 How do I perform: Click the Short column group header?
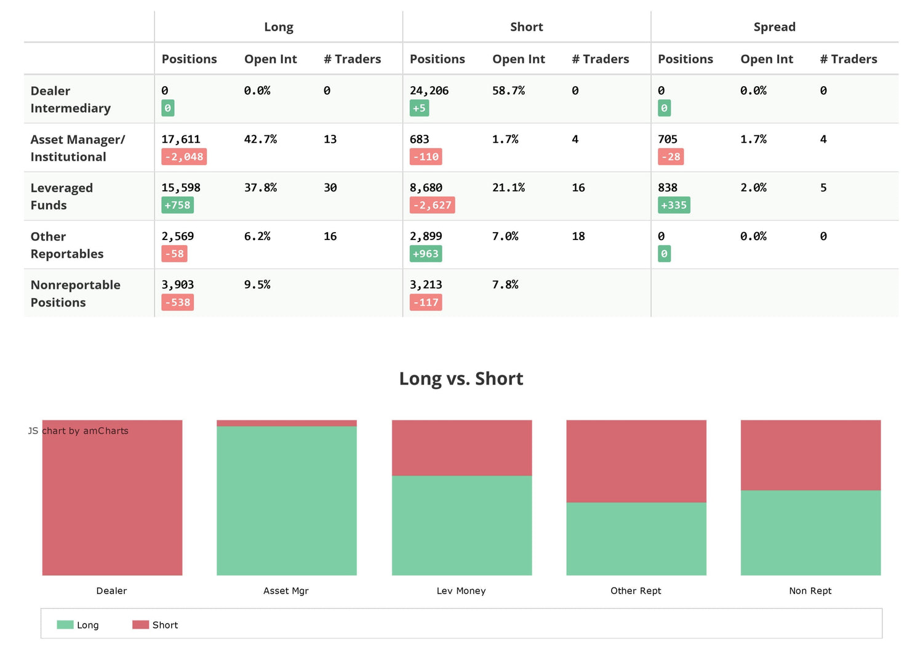pyautogui.click(x=526, y=27)
